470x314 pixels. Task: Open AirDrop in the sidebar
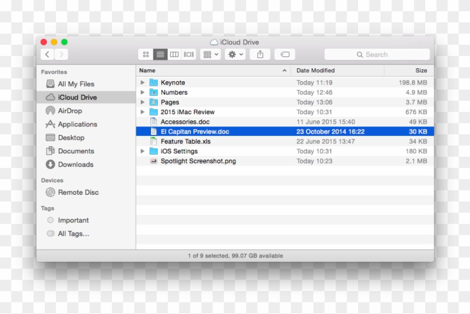69,111
